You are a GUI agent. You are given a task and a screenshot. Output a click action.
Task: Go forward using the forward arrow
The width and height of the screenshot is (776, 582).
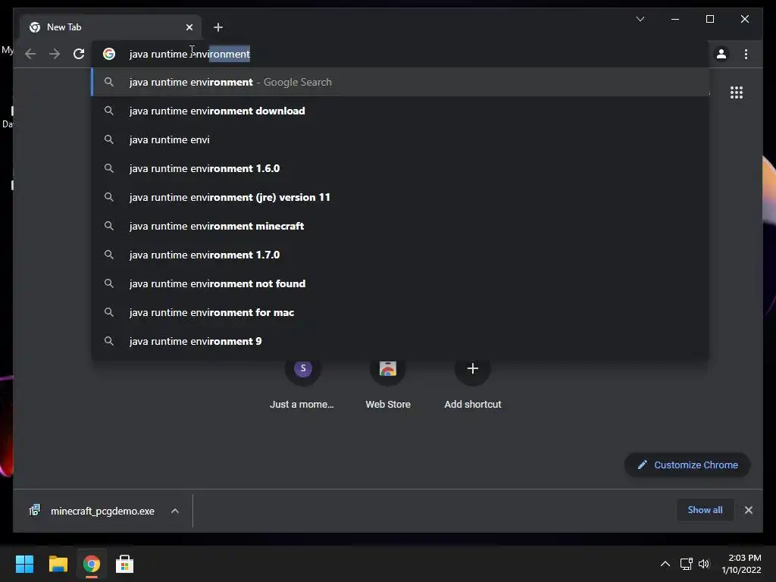55,54
